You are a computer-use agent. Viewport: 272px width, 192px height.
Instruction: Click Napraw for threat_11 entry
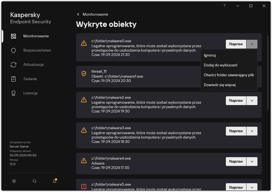click(236, 77)
